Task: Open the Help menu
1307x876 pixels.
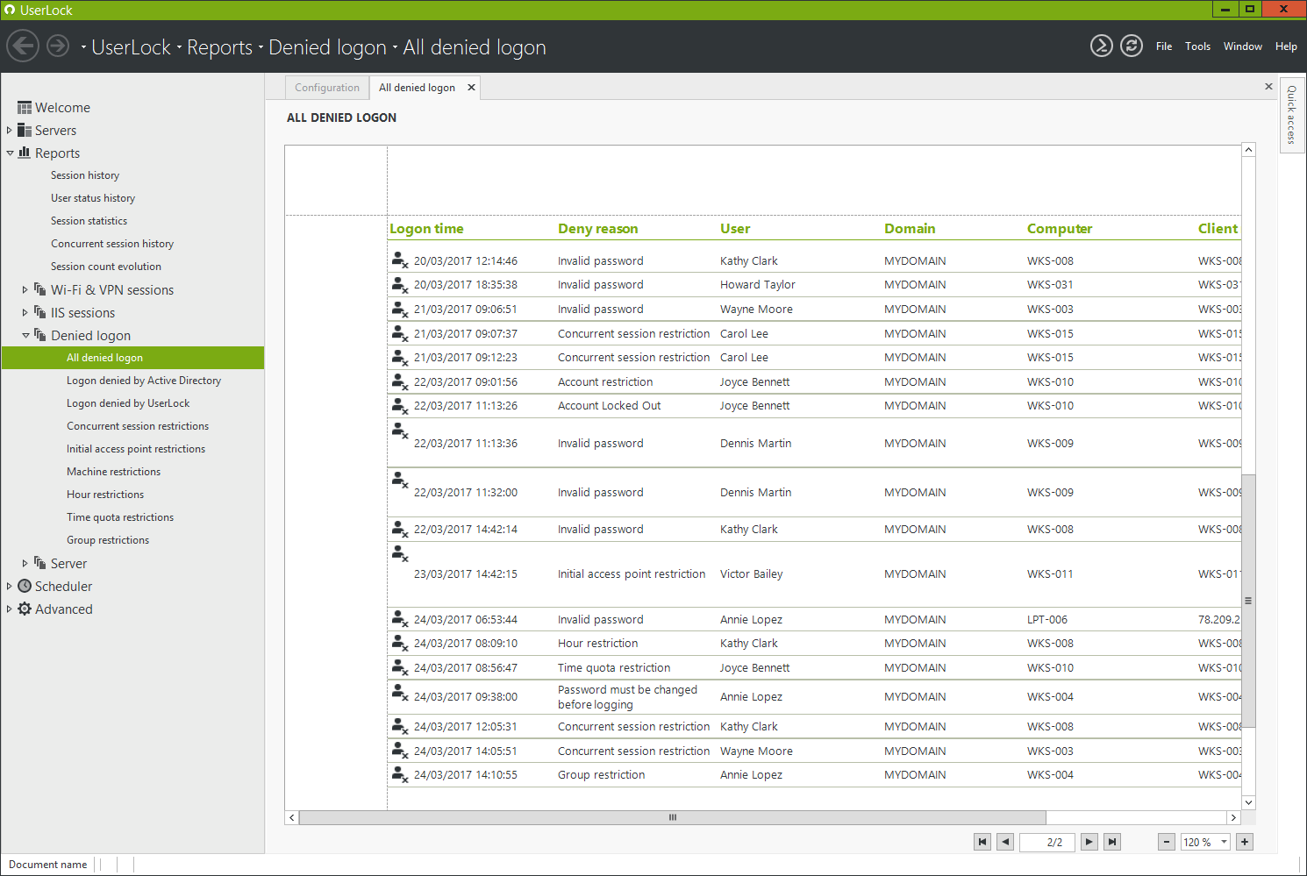Action: (1286, 46)
